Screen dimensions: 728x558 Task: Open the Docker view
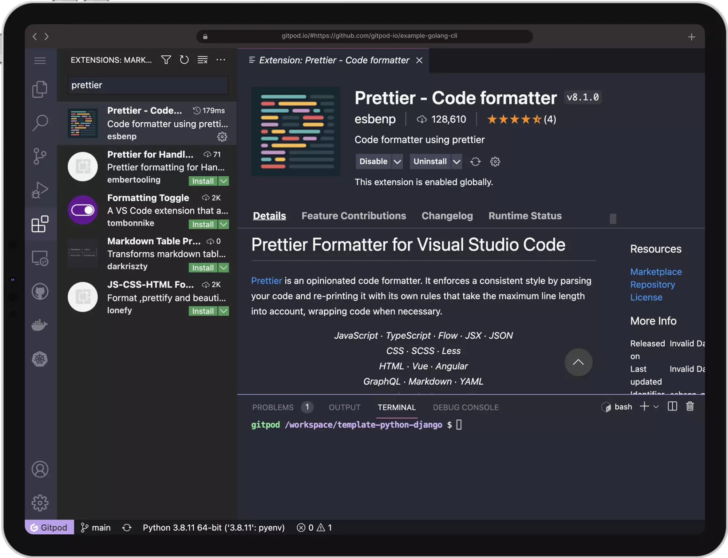pos(40,325)
